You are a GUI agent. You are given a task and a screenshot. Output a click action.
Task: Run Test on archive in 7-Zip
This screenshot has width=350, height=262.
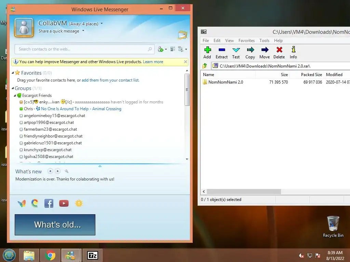coord(236,53)
